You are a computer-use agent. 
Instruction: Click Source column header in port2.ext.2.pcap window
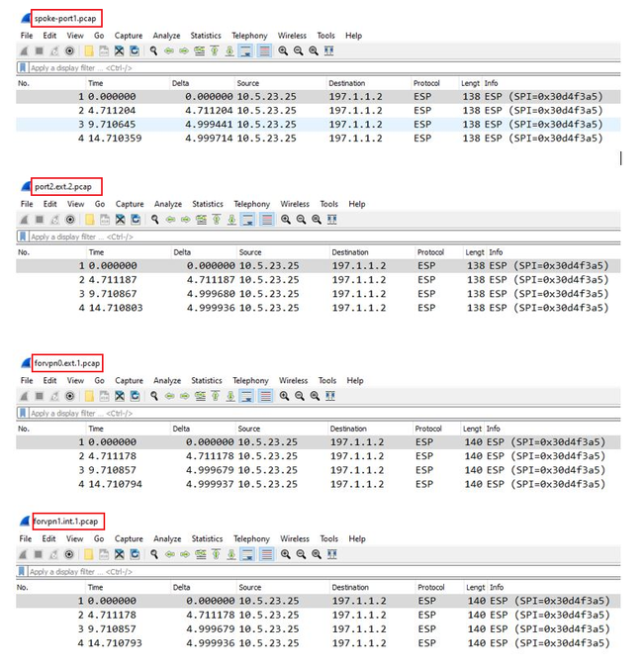point(250,252)
